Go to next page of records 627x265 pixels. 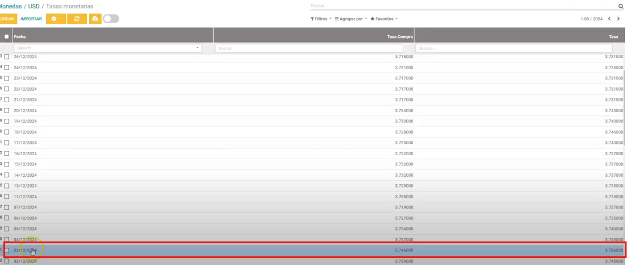(x=618, y=19)
